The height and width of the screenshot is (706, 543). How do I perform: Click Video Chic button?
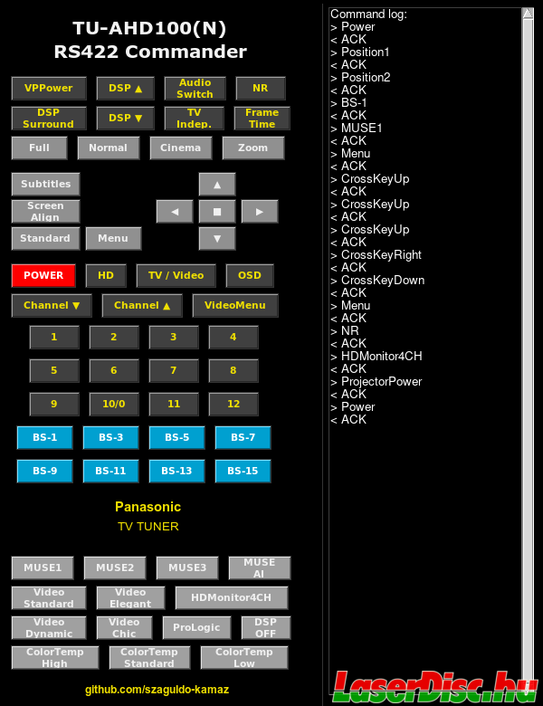[x=124, y=627]
